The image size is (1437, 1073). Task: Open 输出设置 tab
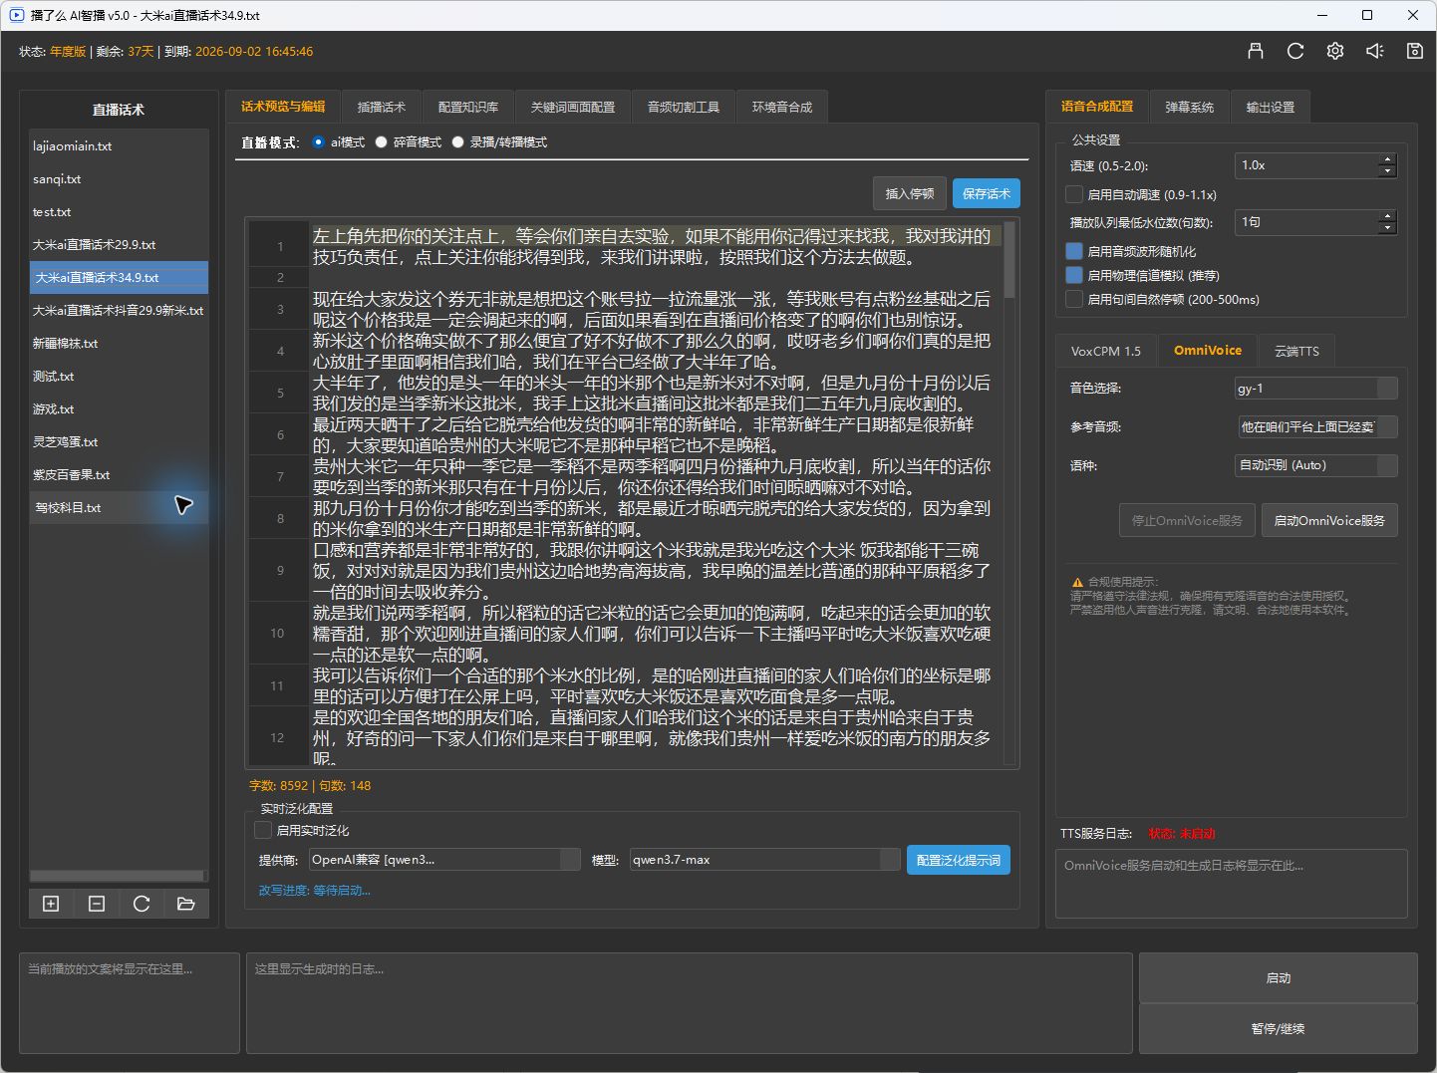click(x=1271, y=107)
